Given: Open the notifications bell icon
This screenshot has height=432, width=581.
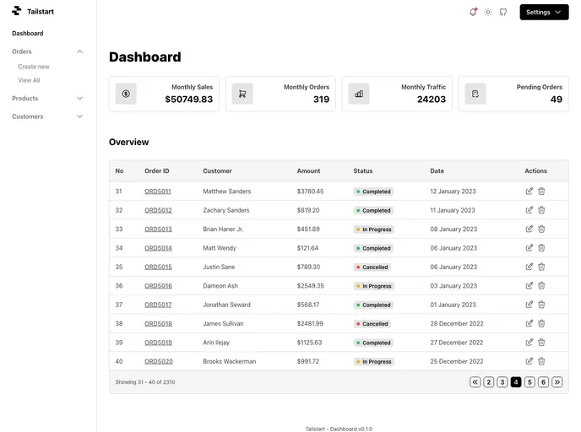Looking at the screenshot, I should [x=473, y=12].
